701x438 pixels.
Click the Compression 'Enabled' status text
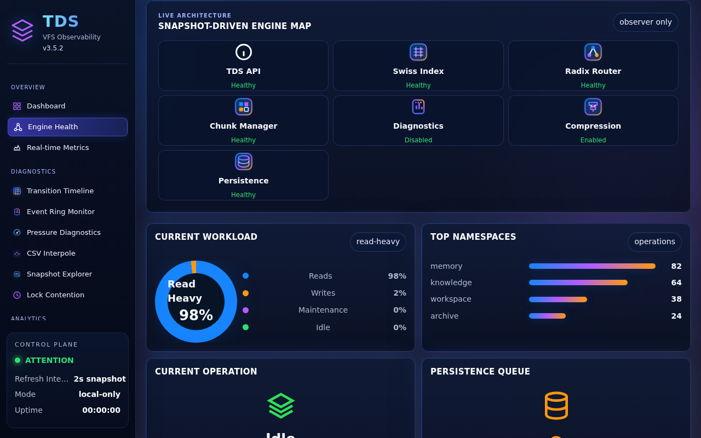coord(593,140)
